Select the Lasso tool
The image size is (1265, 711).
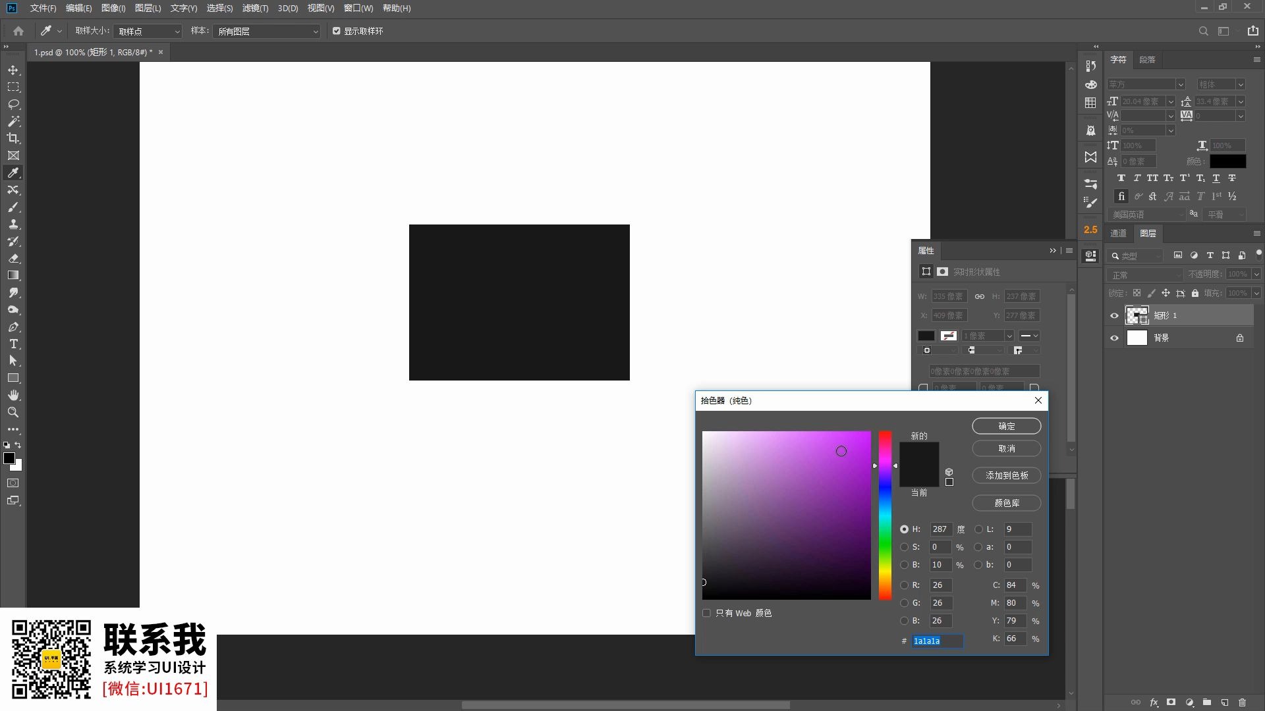click(13, 104)
